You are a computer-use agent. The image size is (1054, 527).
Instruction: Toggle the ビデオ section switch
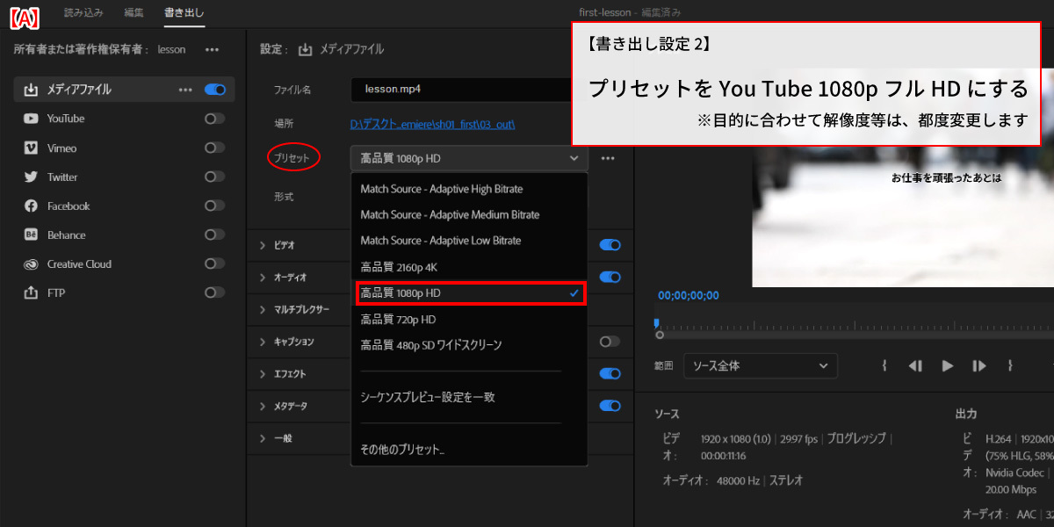[610, 245]
